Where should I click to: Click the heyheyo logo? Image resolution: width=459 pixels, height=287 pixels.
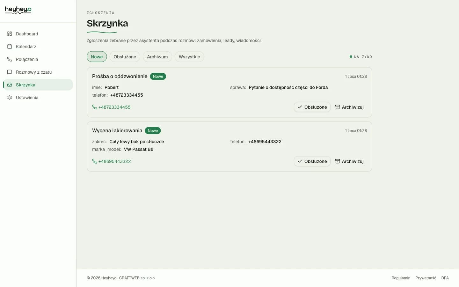(18, 10)
